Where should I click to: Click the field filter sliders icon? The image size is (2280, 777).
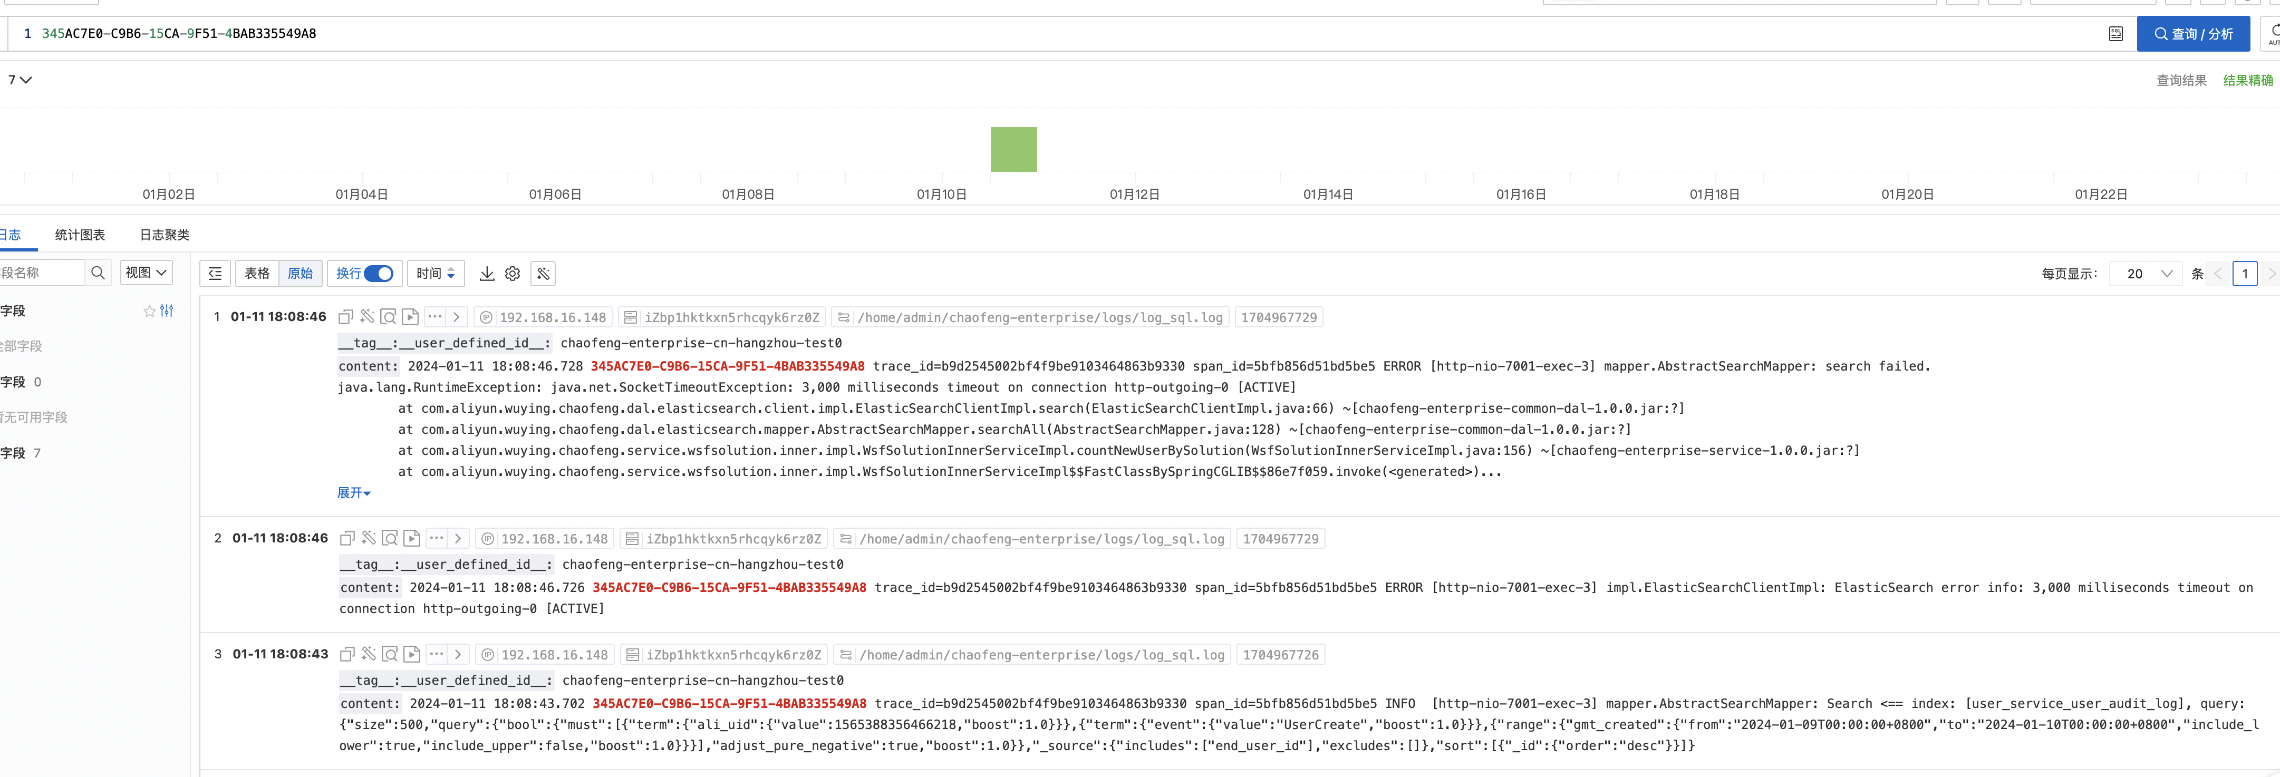coord(167,310)
